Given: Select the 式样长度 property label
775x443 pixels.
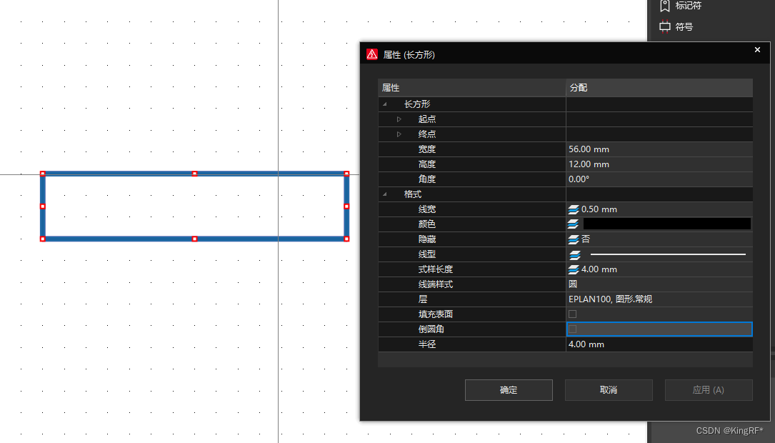Looking at the screenshot, I should 436,269.
